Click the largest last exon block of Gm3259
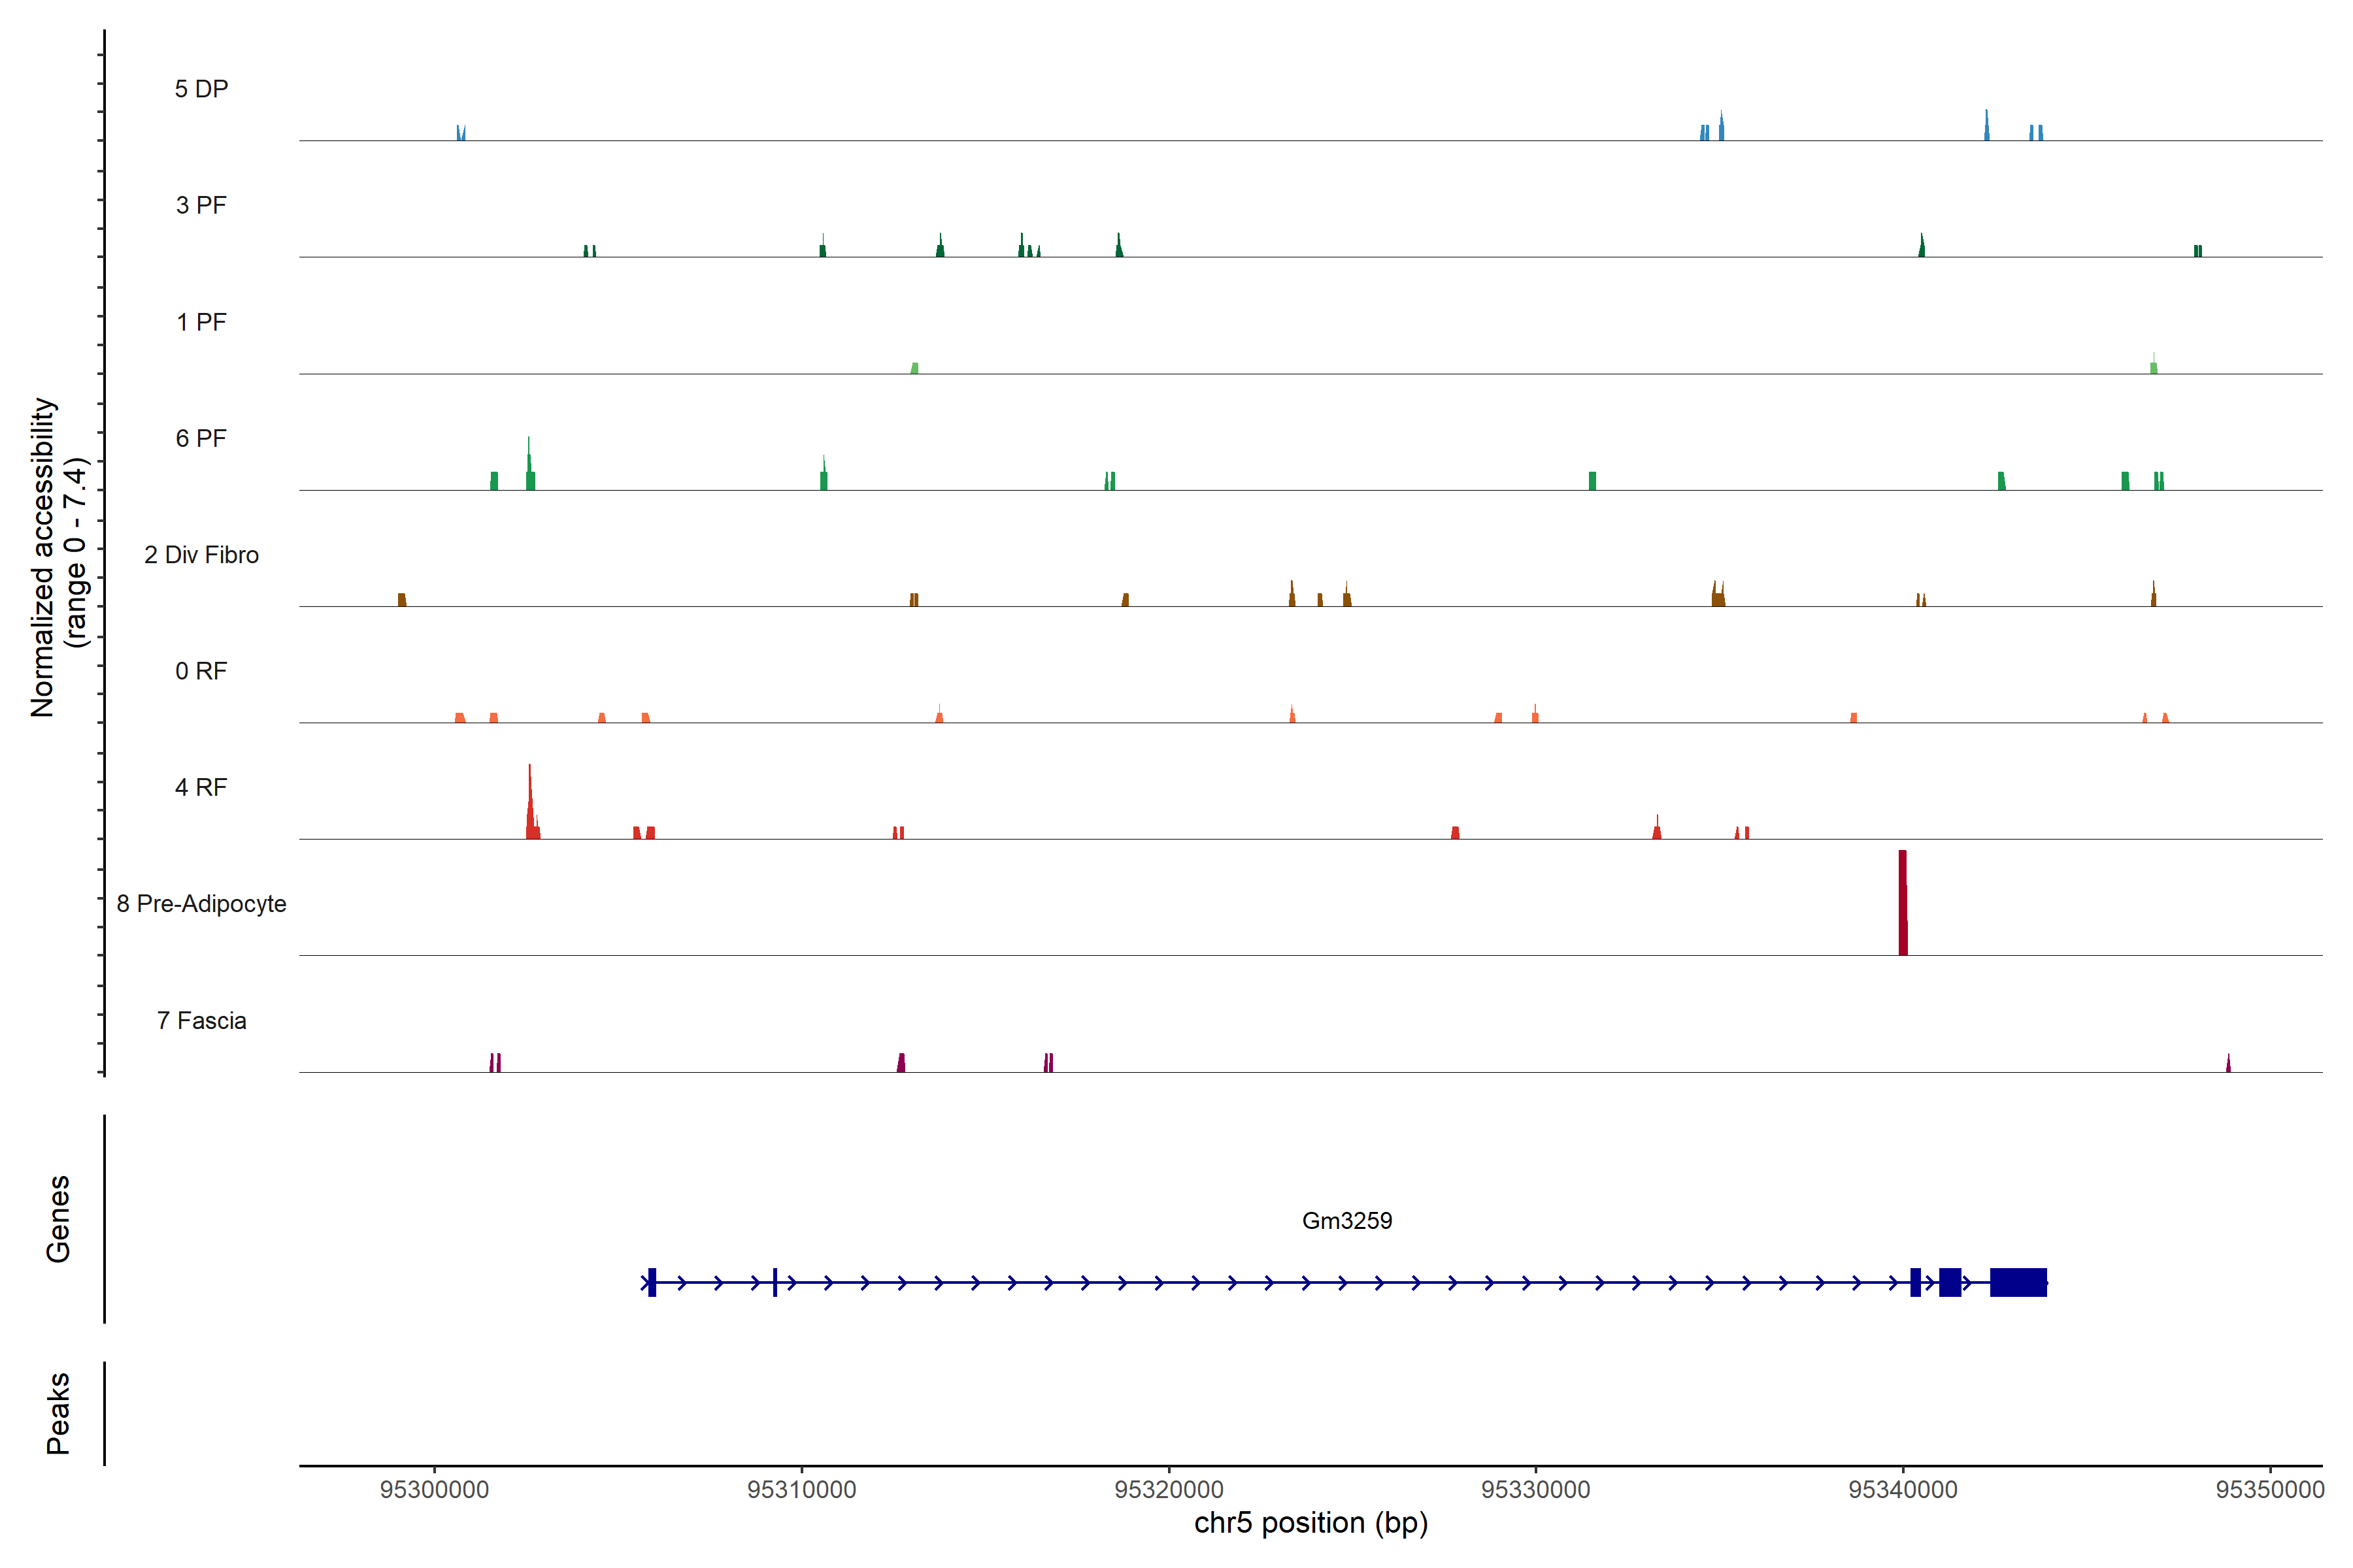The image size is (2353, 1568). 2018,1282
